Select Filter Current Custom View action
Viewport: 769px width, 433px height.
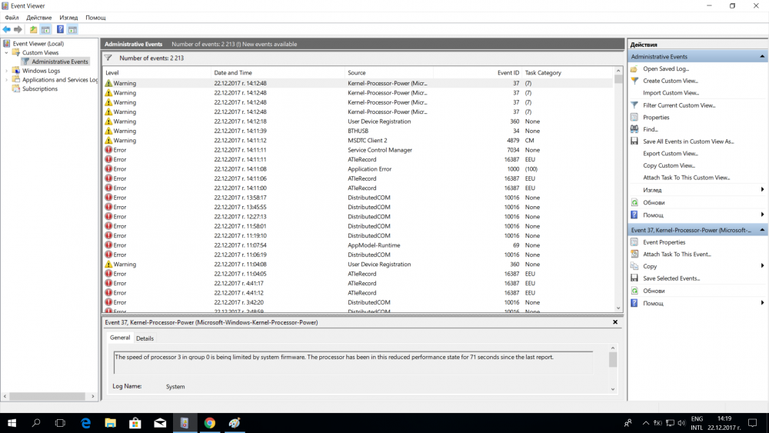coord(679,105)
